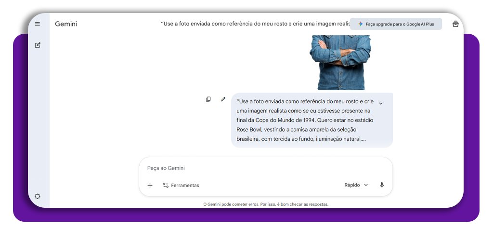Click the archive icon at top right
Screen dimensions: 493x242
(455, 24)
